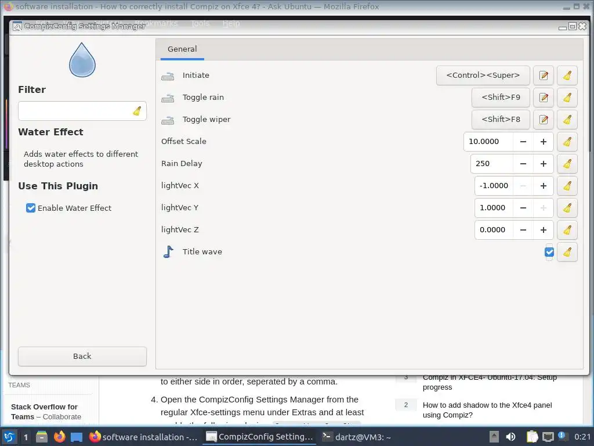Open Firefox Tools menu behind window

[200, 23]
